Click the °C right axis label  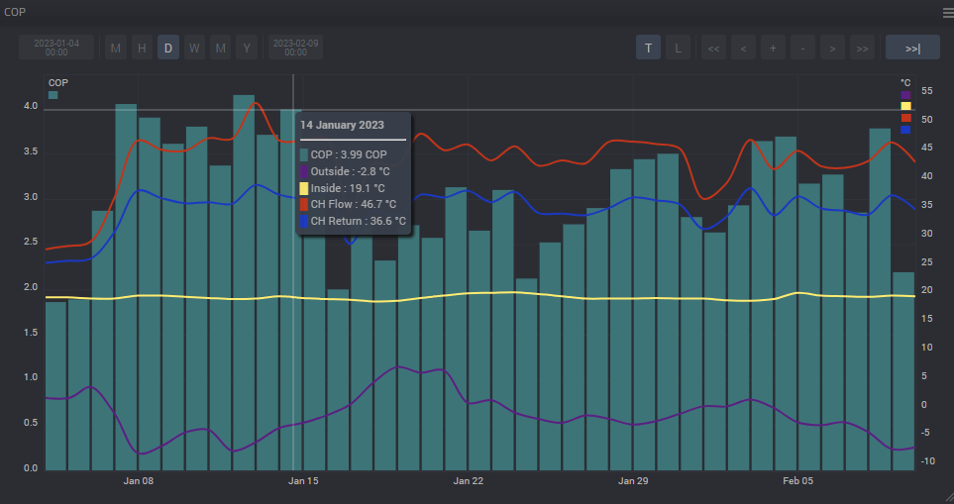905,83
